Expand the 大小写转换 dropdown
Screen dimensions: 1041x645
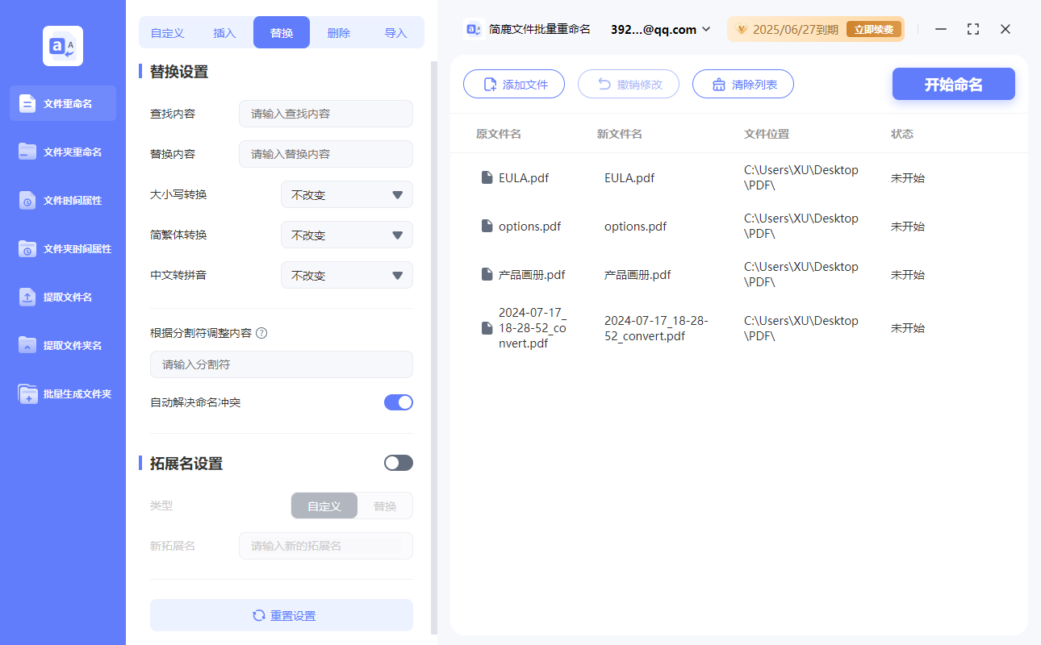pyautogui.click(x=346, y=194)
